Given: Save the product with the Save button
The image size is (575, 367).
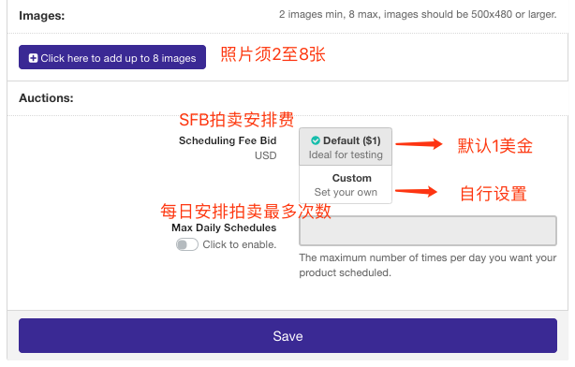Looking at the screenshot, I should point(287,335).
